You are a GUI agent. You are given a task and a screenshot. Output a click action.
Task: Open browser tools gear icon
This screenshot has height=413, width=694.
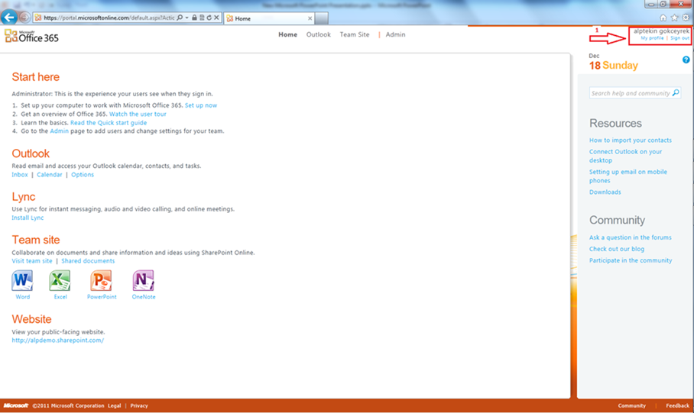[686, 18]
